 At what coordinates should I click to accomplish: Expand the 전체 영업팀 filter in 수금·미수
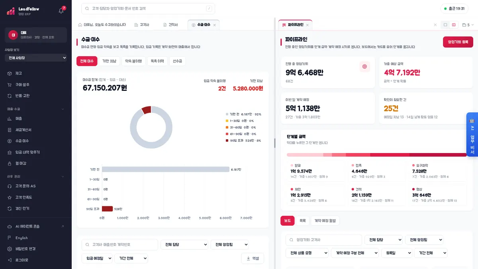pyautogui.click(x=229, y=245)
